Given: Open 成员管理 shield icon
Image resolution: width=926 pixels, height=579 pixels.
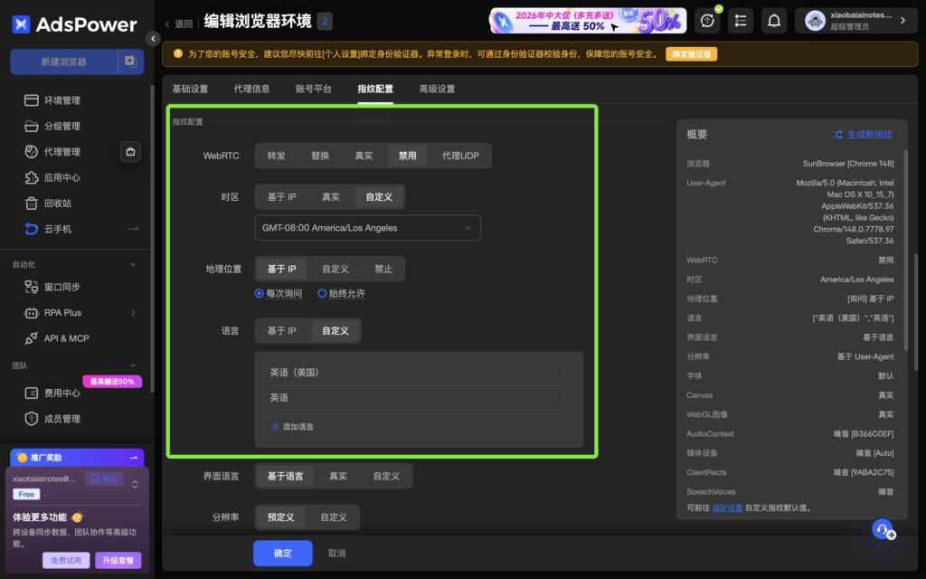Looking at the screenshot, I should (x=32, y=419).
